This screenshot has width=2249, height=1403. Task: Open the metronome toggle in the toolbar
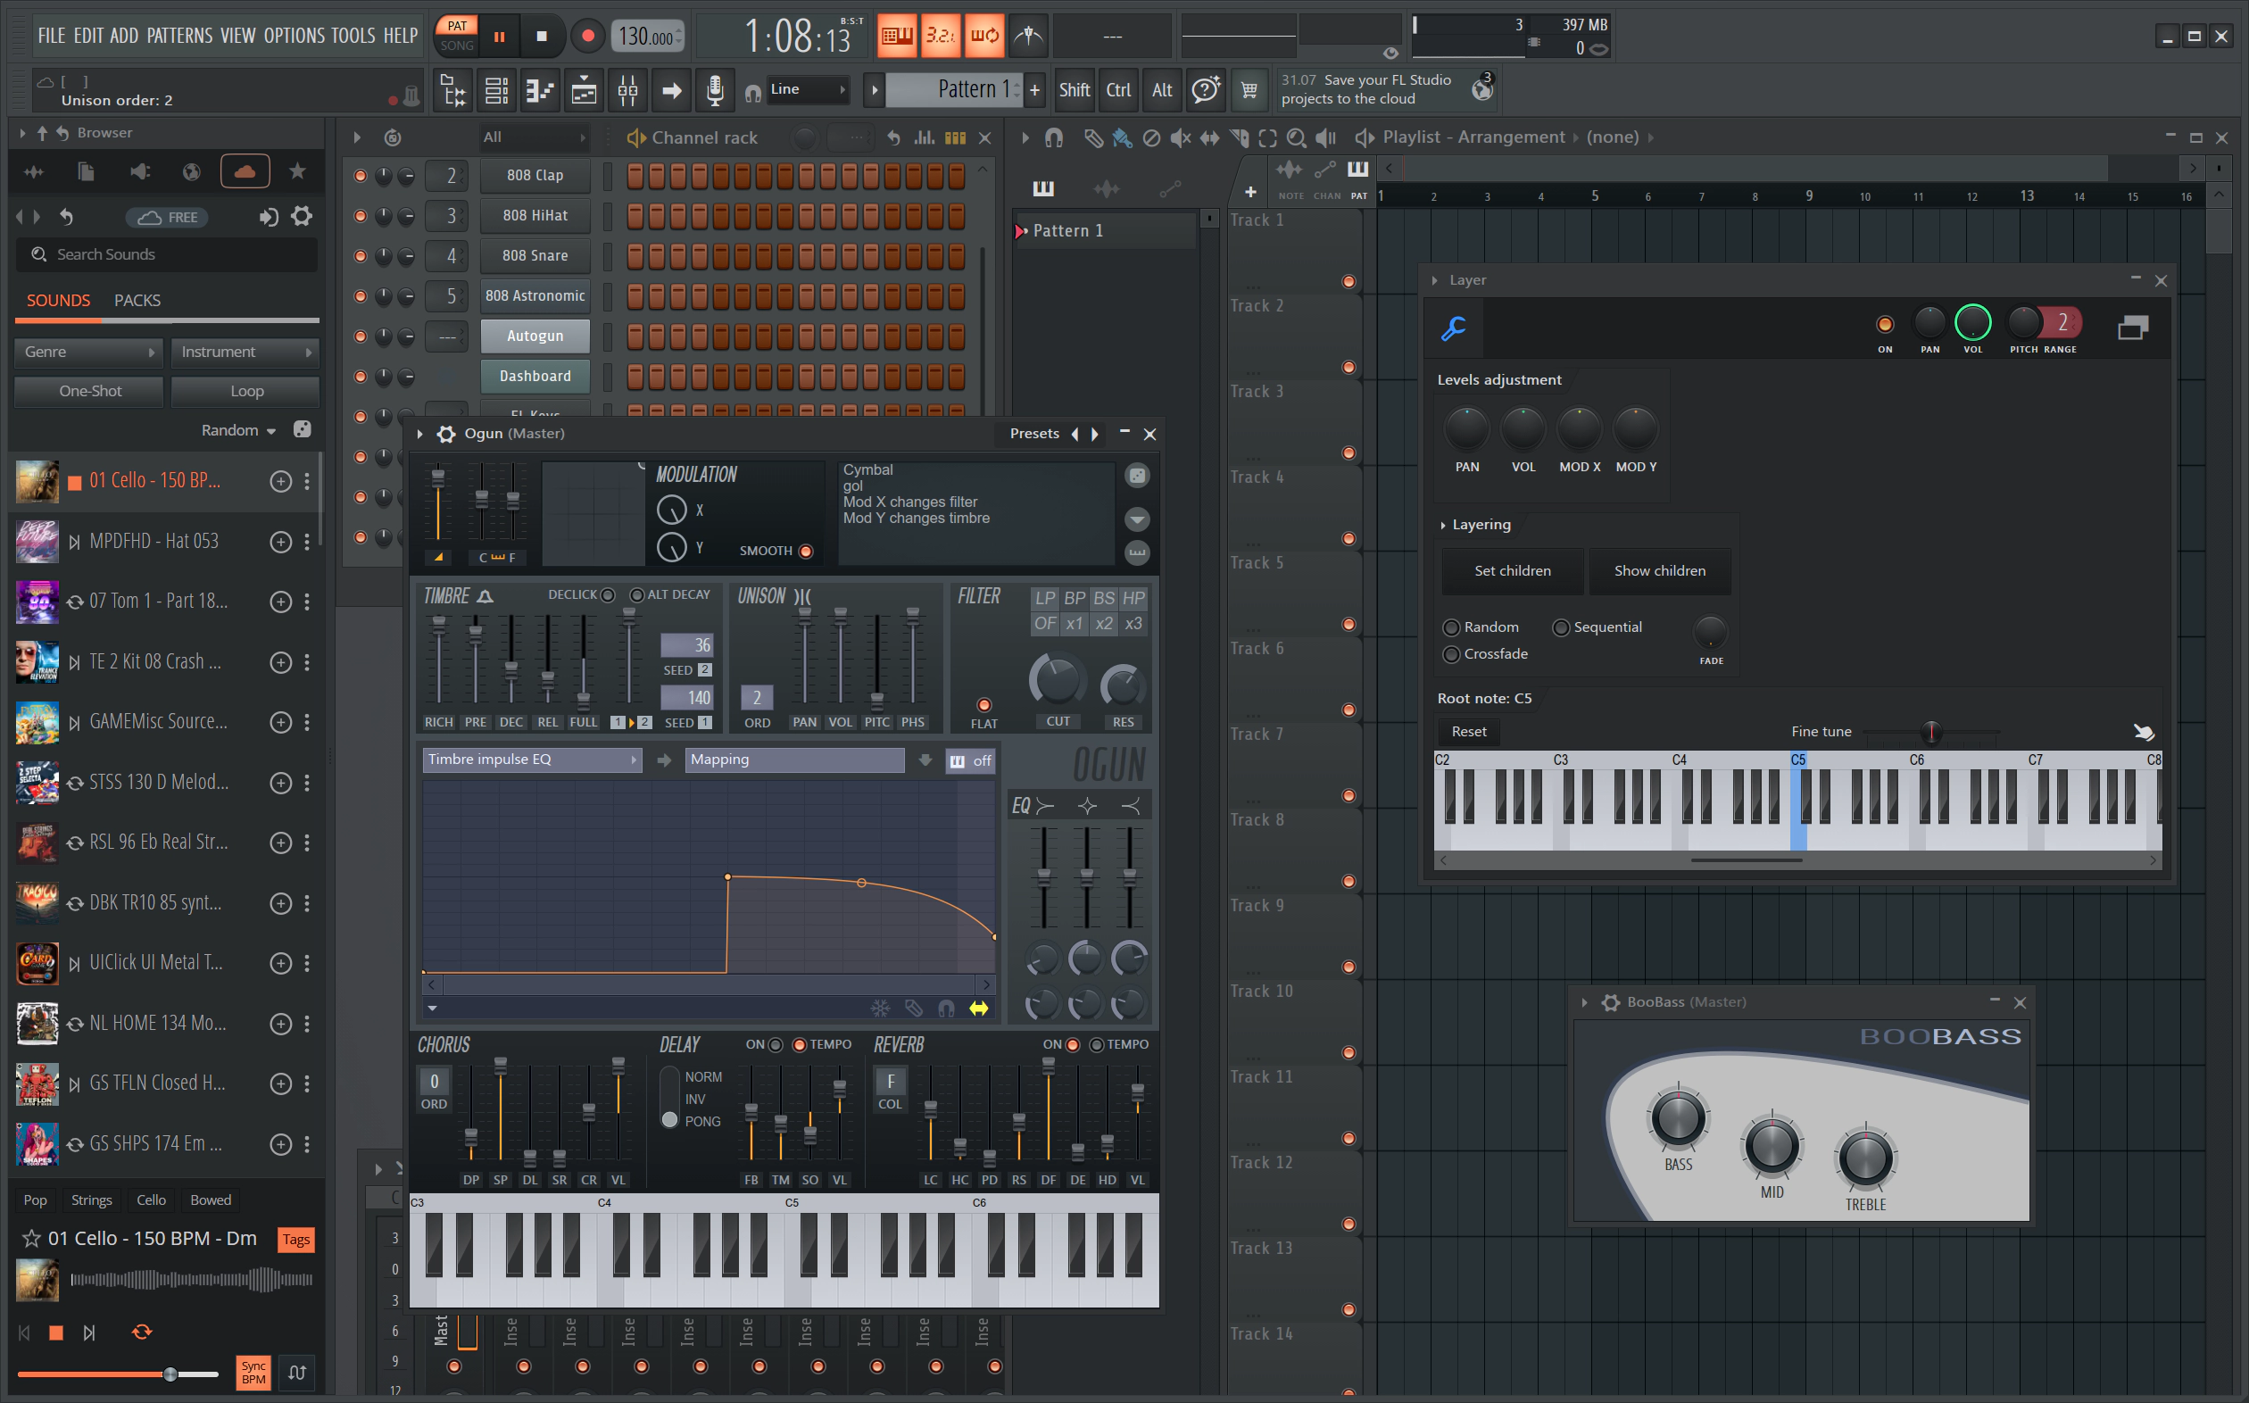[x=1028, y=36]
